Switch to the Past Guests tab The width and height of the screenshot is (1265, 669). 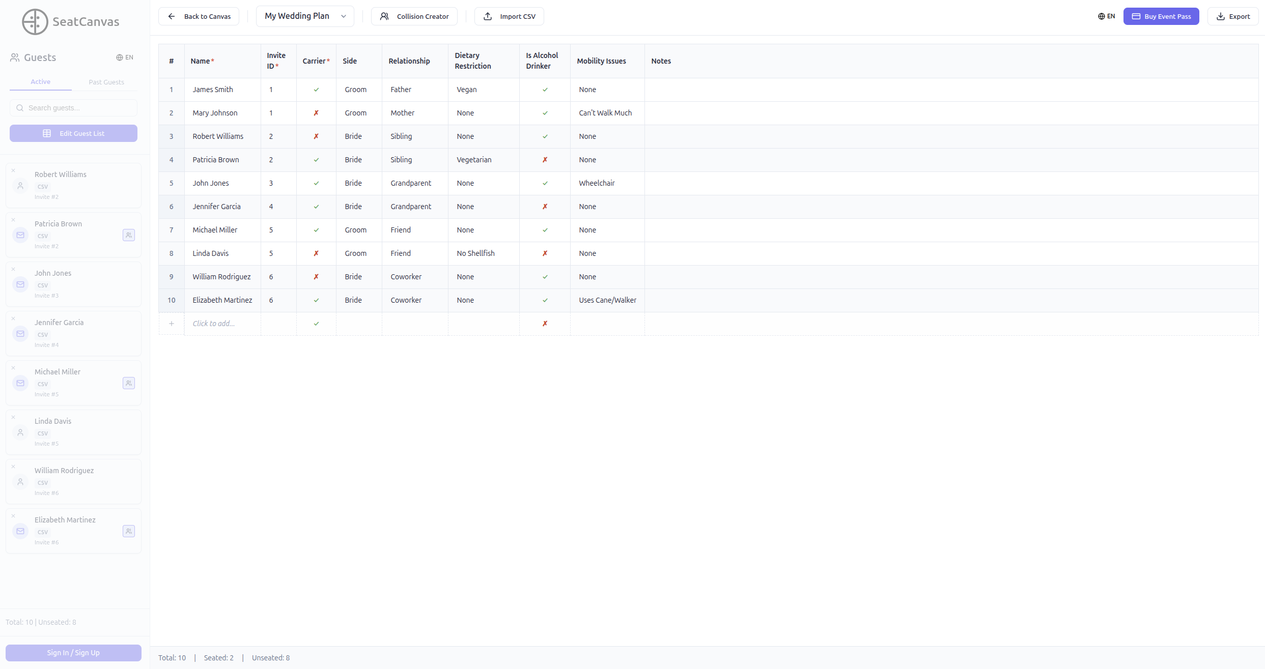(106, 82)
